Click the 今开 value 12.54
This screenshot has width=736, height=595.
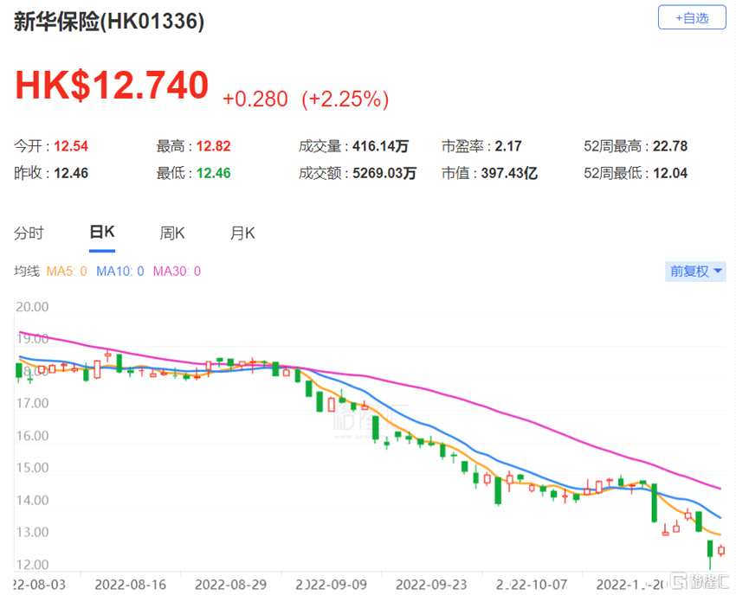click(x=71, y=146)
